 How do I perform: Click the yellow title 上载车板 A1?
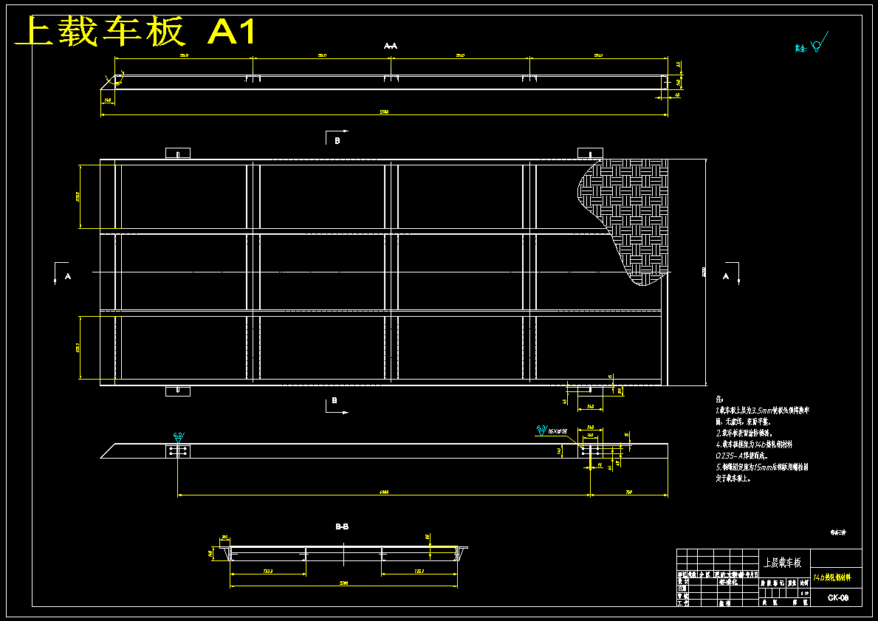pyautogui.click(x=136, y=31)
